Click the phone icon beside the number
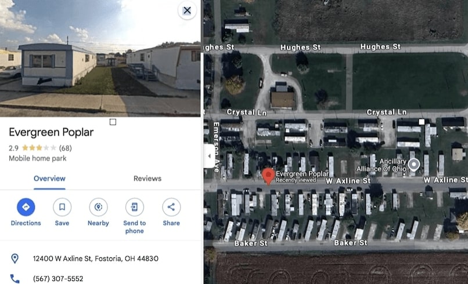The width and height of the screenshot is (468, 284). [15, 279]
